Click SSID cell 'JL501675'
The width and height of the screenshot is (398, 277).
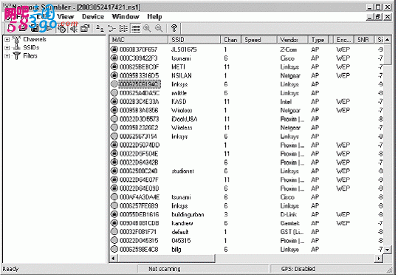(184, 49)
